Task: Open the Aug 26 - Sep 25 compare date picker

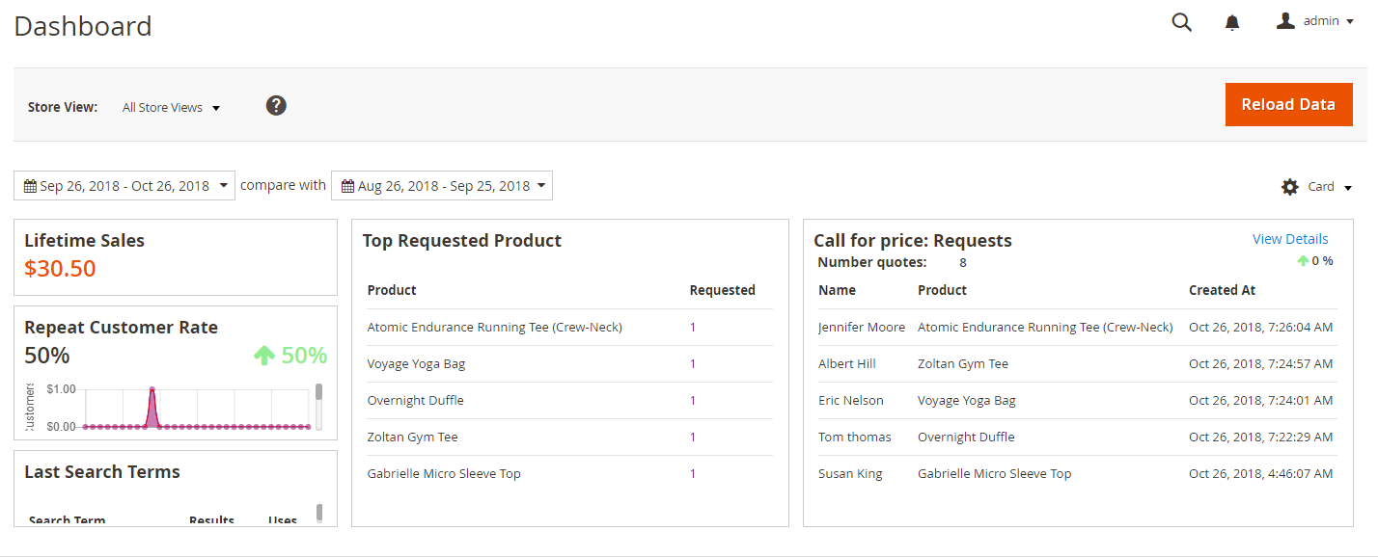Action: tap(442, 186)
